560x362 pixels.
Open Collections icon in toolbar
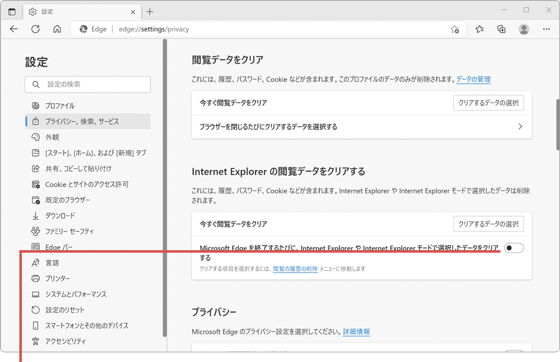[501, 29]
